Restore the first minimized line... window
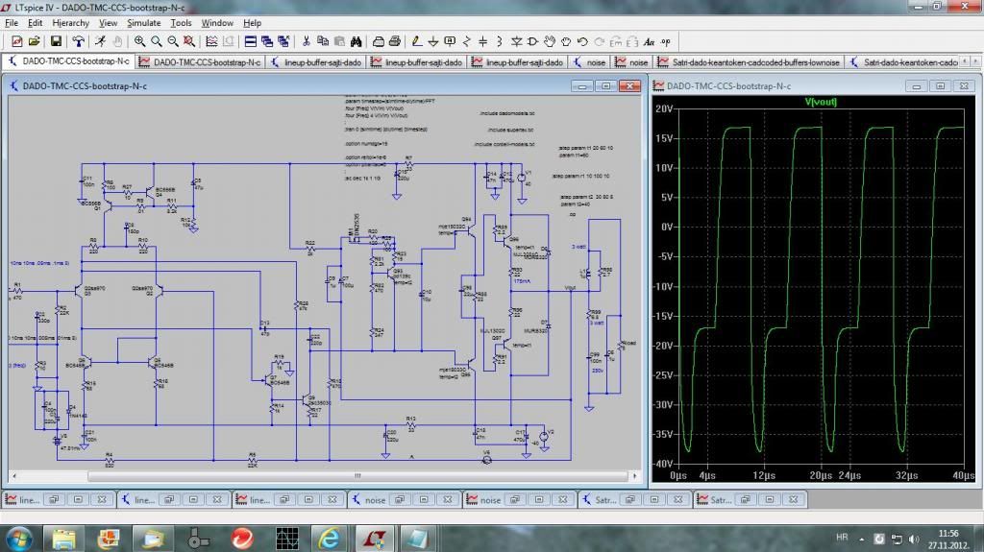The height and width of the screenshot is (552, 984). [54, 500]
